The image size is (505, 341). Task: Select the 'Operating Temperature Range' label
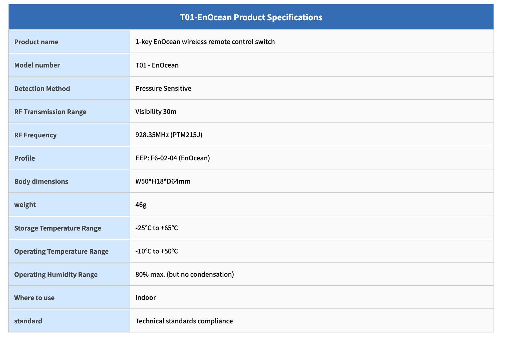(61, 251)
